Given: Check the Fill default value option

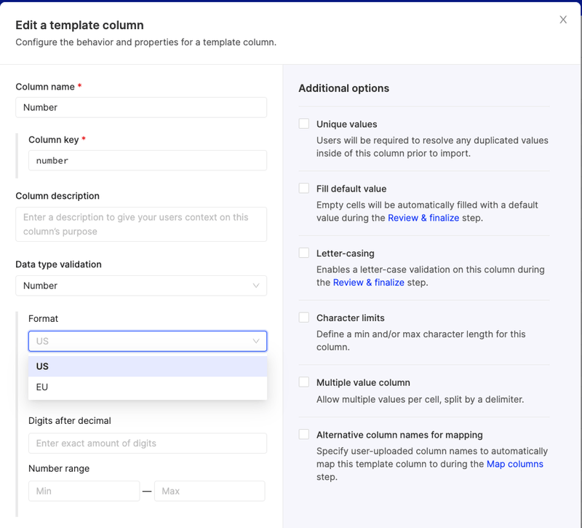Looking at the screenshot, I should click(x=303, y=188).
